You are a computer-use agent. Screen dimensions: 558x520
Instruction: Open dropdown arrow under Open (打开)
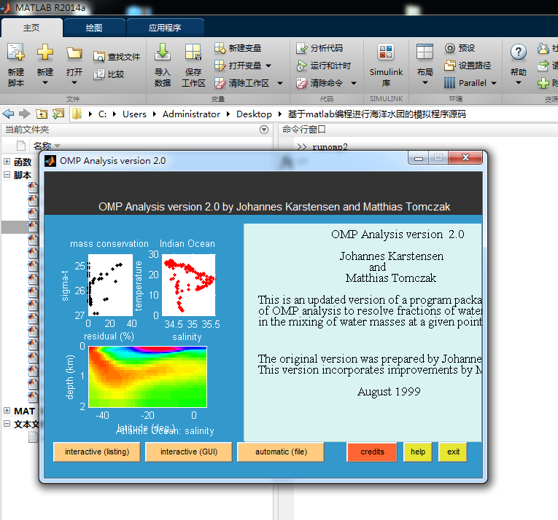(74, 83)
